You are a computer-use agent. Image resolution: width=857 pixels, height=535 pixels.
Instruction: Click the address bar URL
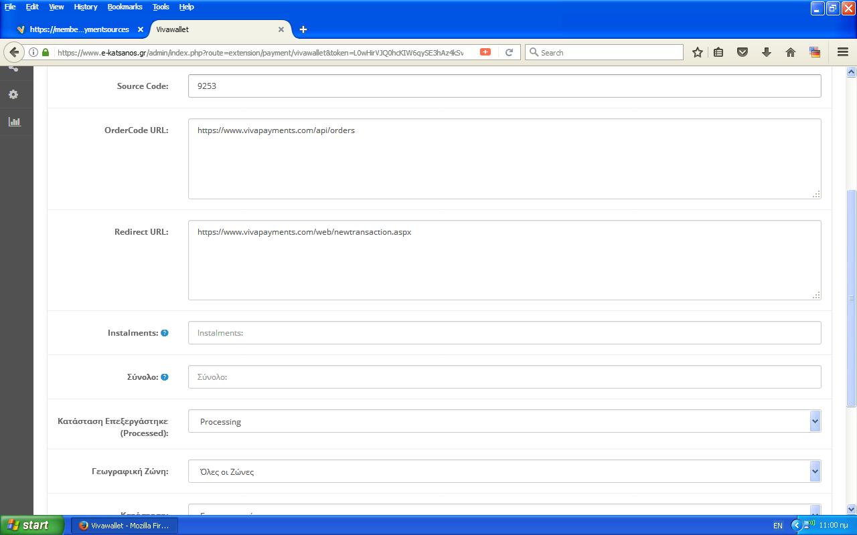pyautogui.click(x=261, y=52)
